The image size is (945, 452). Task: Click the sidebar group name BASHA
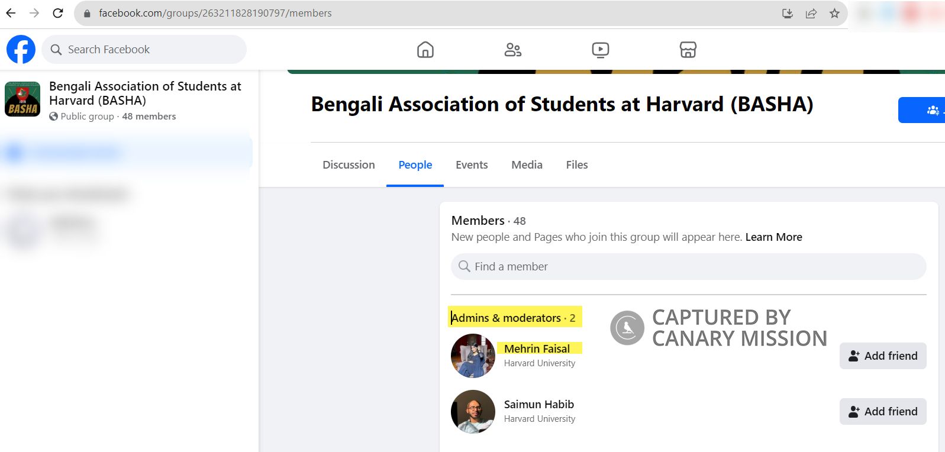click(x=145, y=93)
